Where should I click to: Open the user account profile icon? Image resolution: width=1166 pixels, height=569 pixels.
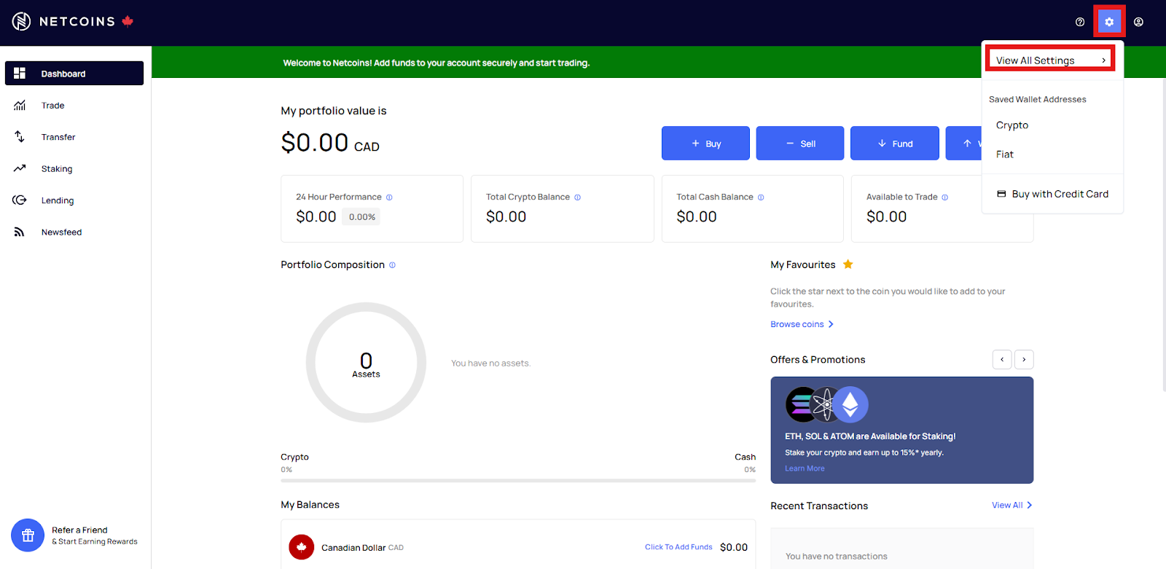coord(1138,22)
